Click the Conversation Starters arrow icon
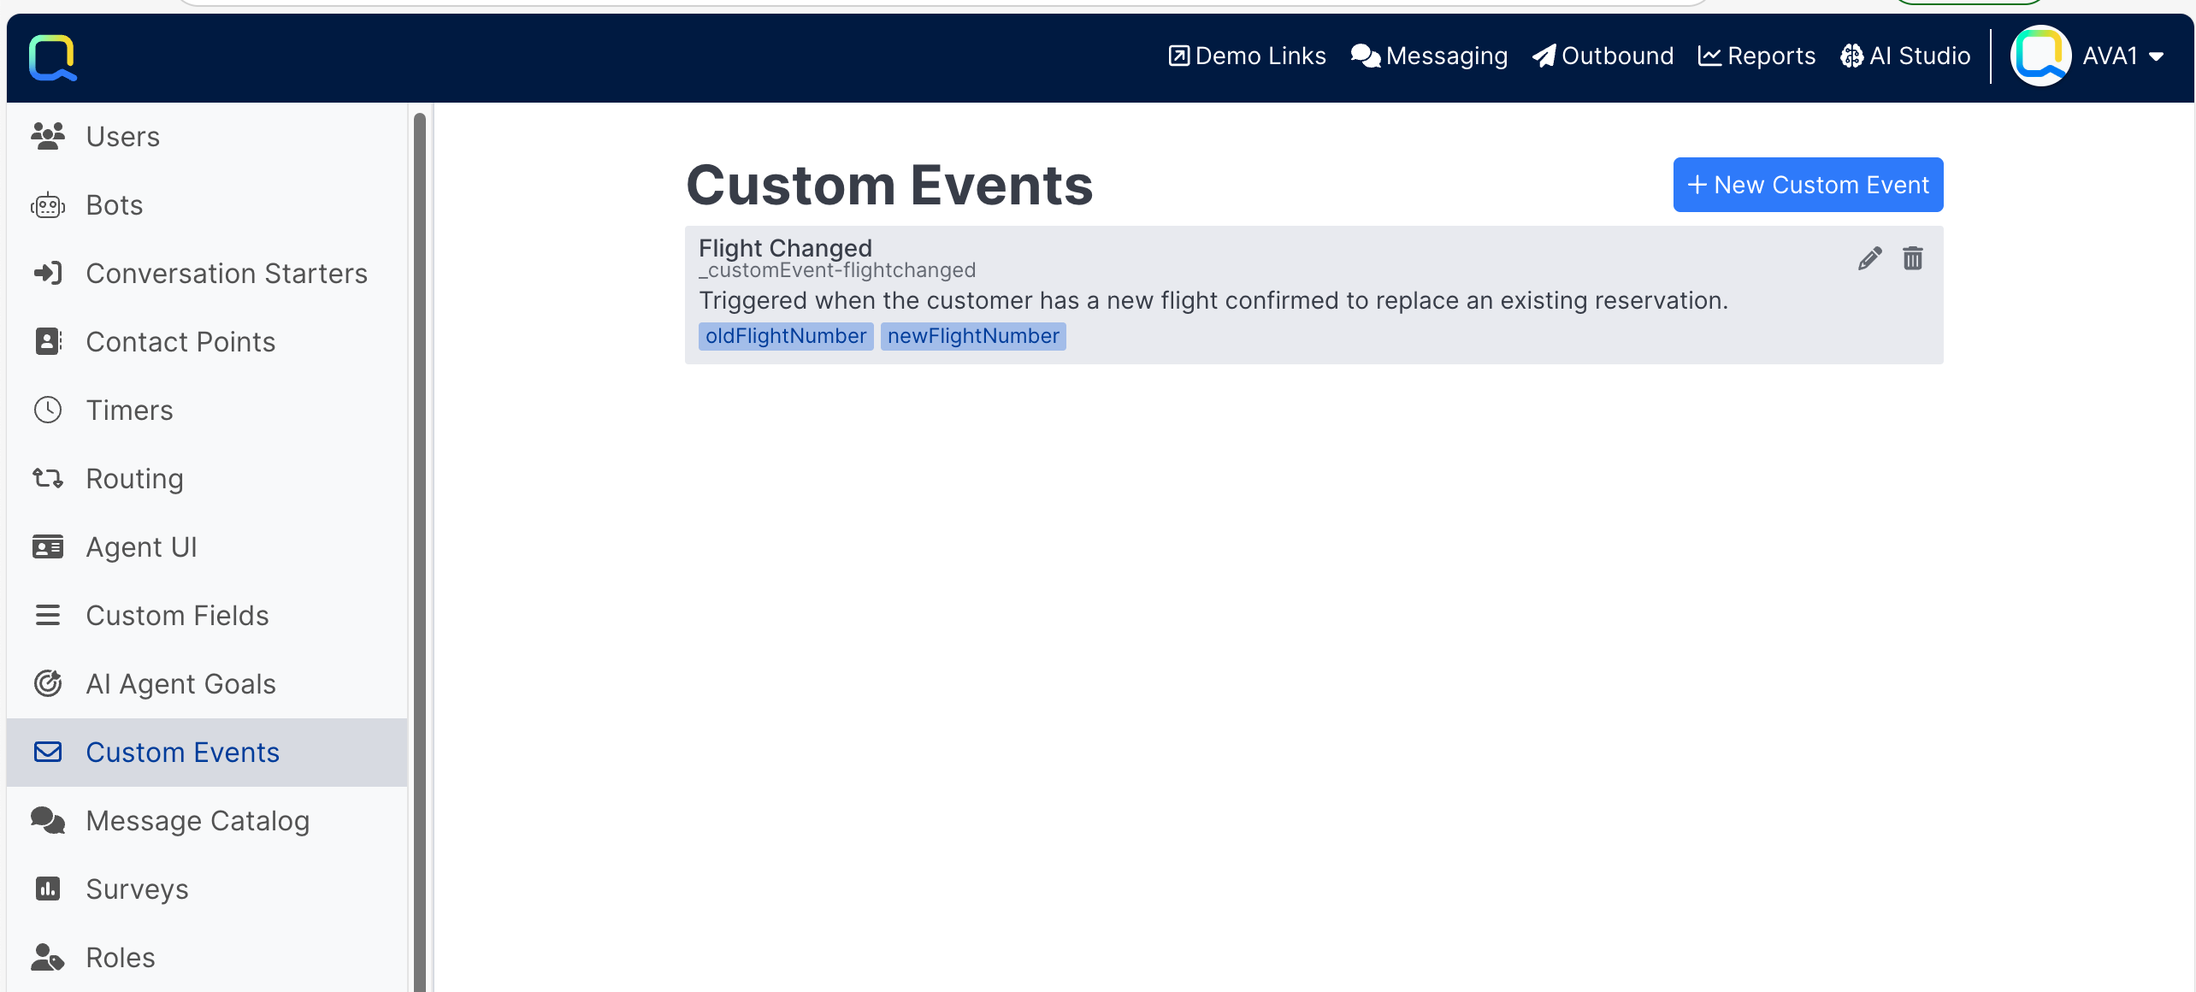Viewport: 2196px width, 992px height. tap(48, 274)
